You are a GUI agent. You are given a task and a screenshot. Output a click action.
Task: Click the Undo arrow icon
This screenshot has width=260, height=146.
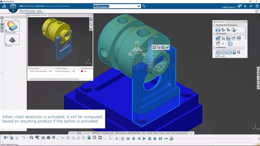(x=23, y=138)
